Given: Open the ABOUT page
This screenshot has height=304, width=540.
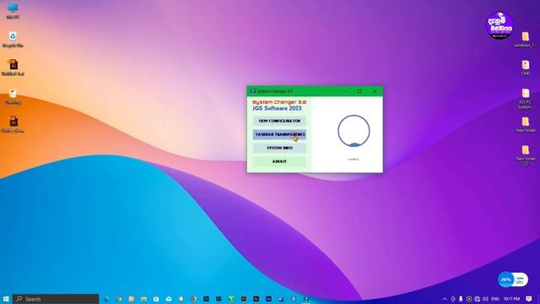Looking at the screenshot, I should click(279, 161).
